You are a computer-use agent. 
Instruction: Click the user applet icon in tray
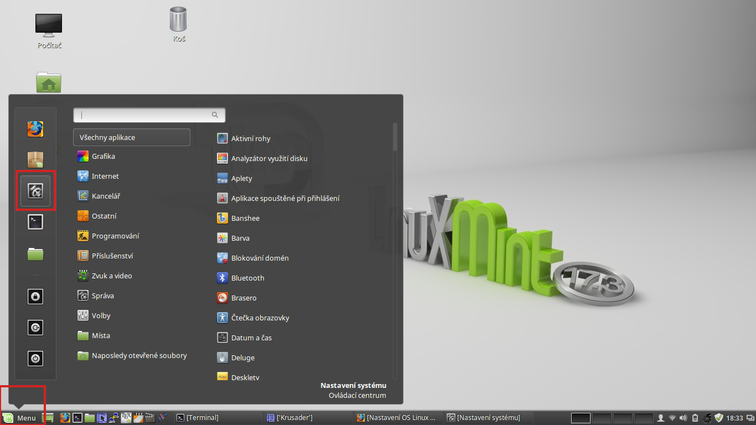pyautogui.click(x=660, y=418)
